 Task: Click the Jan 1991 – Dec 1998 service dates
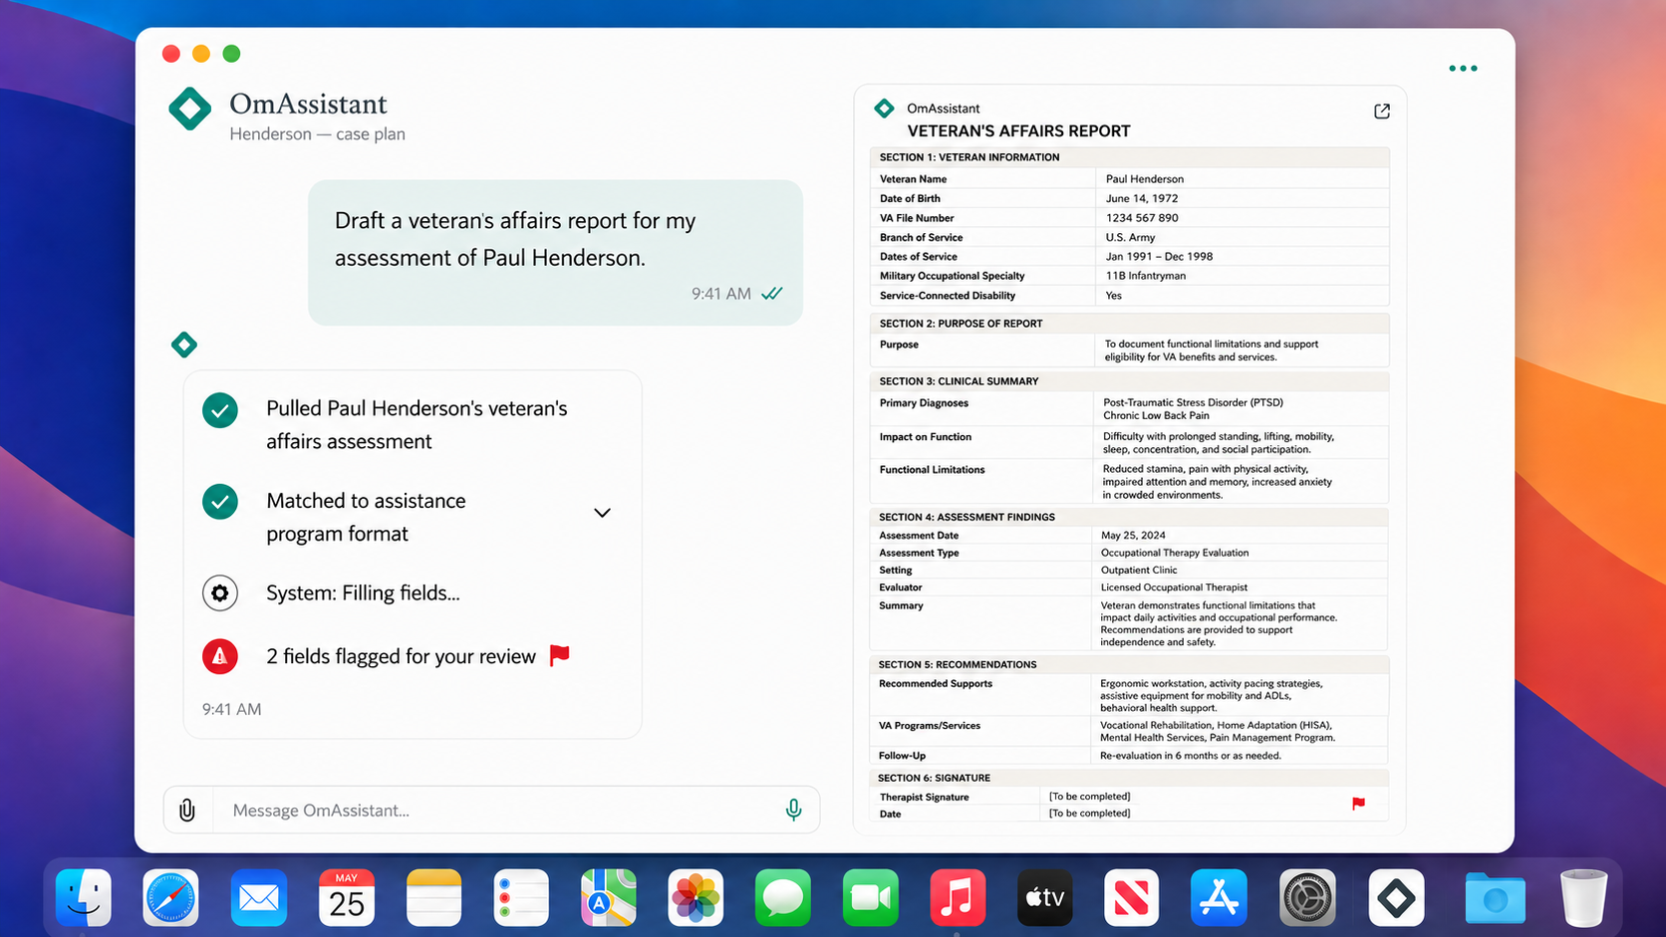1159,256
